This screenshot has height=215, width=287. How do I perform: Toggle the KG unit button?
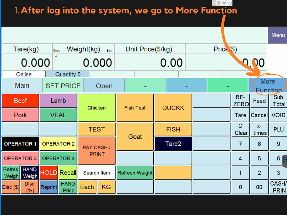tap(106, 187)
